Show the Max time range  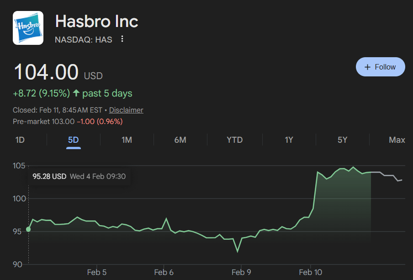click(x=397, y=140)
